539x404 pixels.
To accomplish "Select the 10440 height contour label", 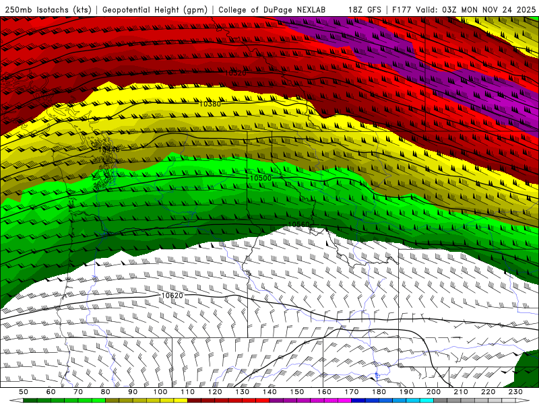I will 109,149.
